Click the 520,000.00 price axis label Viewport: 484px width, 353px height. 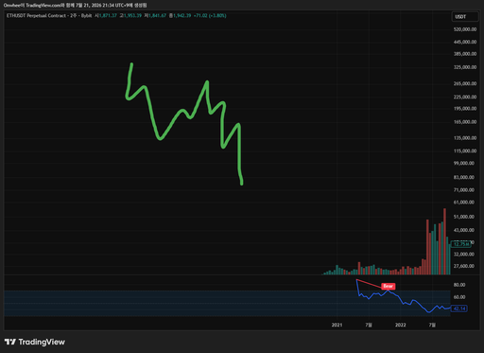pos(465,29)
